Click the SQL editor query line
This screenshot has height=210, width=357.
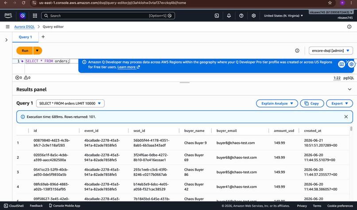tap(47, 61)
